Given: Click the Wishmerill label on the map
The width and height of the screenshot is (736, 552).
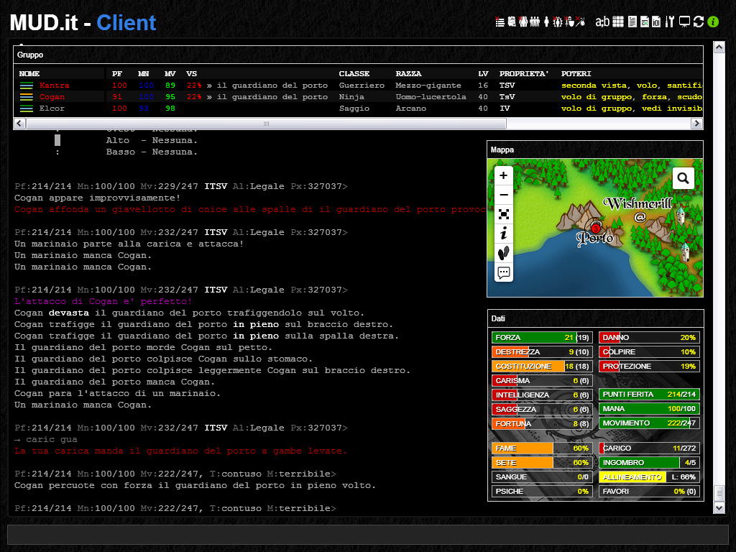Looking at the screenshot, I should (638, 203).
